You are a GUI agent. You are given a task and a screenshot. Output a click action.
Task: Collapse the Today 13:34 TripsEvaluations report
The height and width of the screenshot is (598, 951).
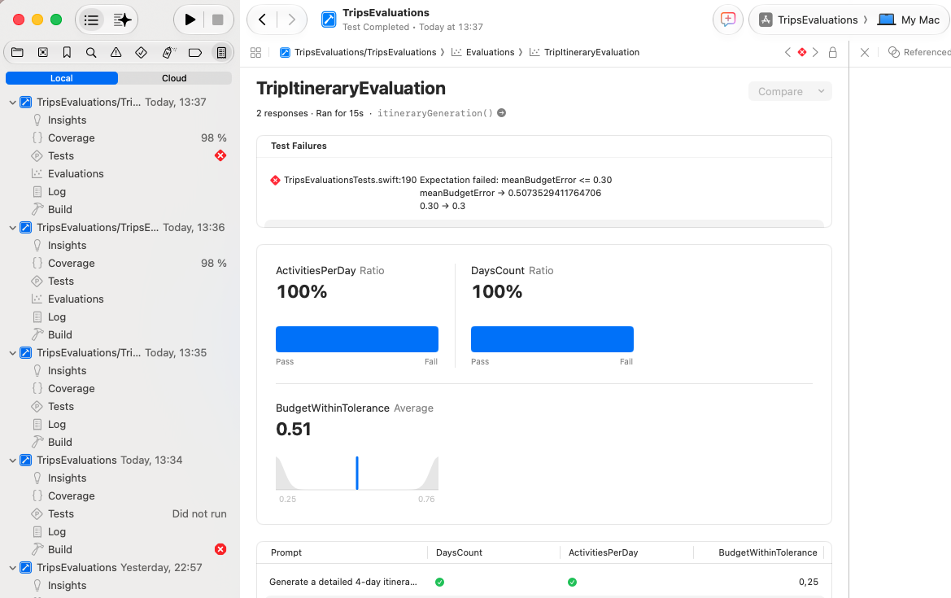(12, 461)
